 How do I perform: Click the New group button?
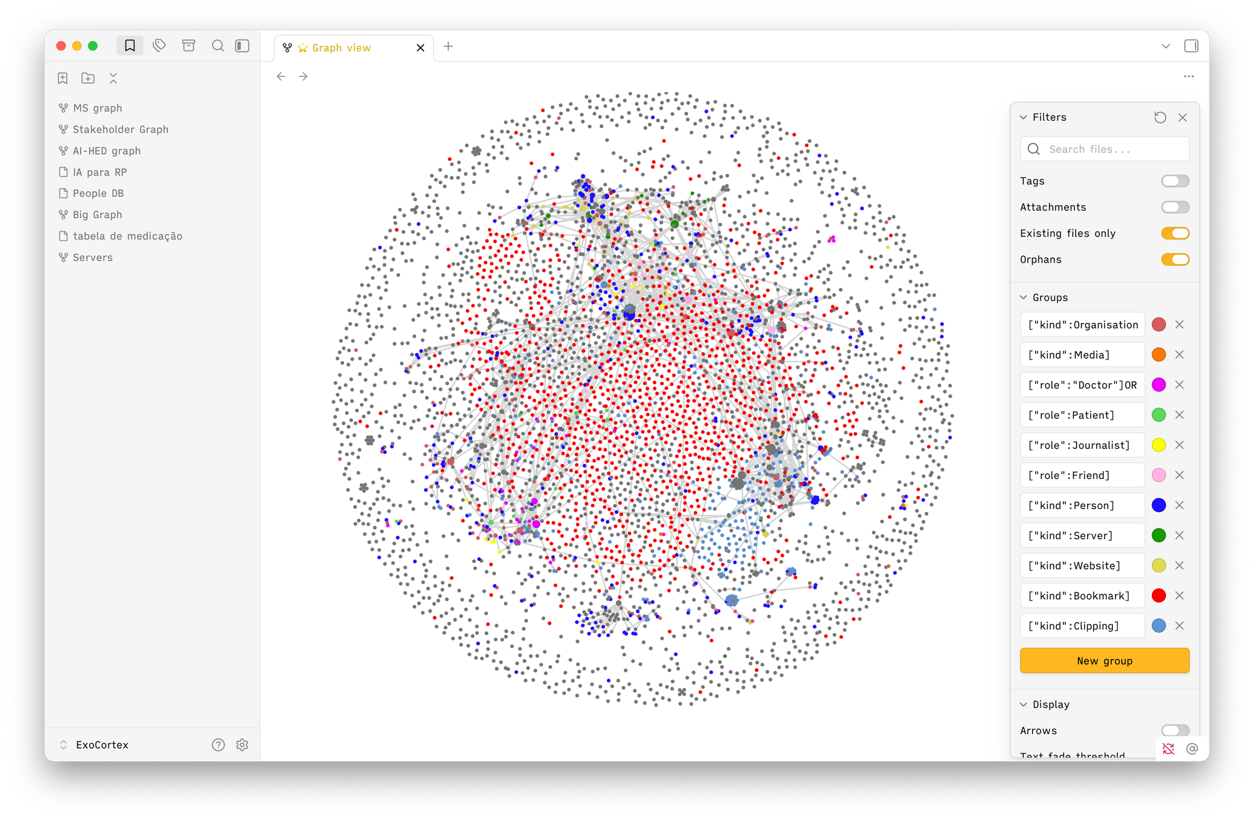pyautogui.click(x=1104, y=661)
